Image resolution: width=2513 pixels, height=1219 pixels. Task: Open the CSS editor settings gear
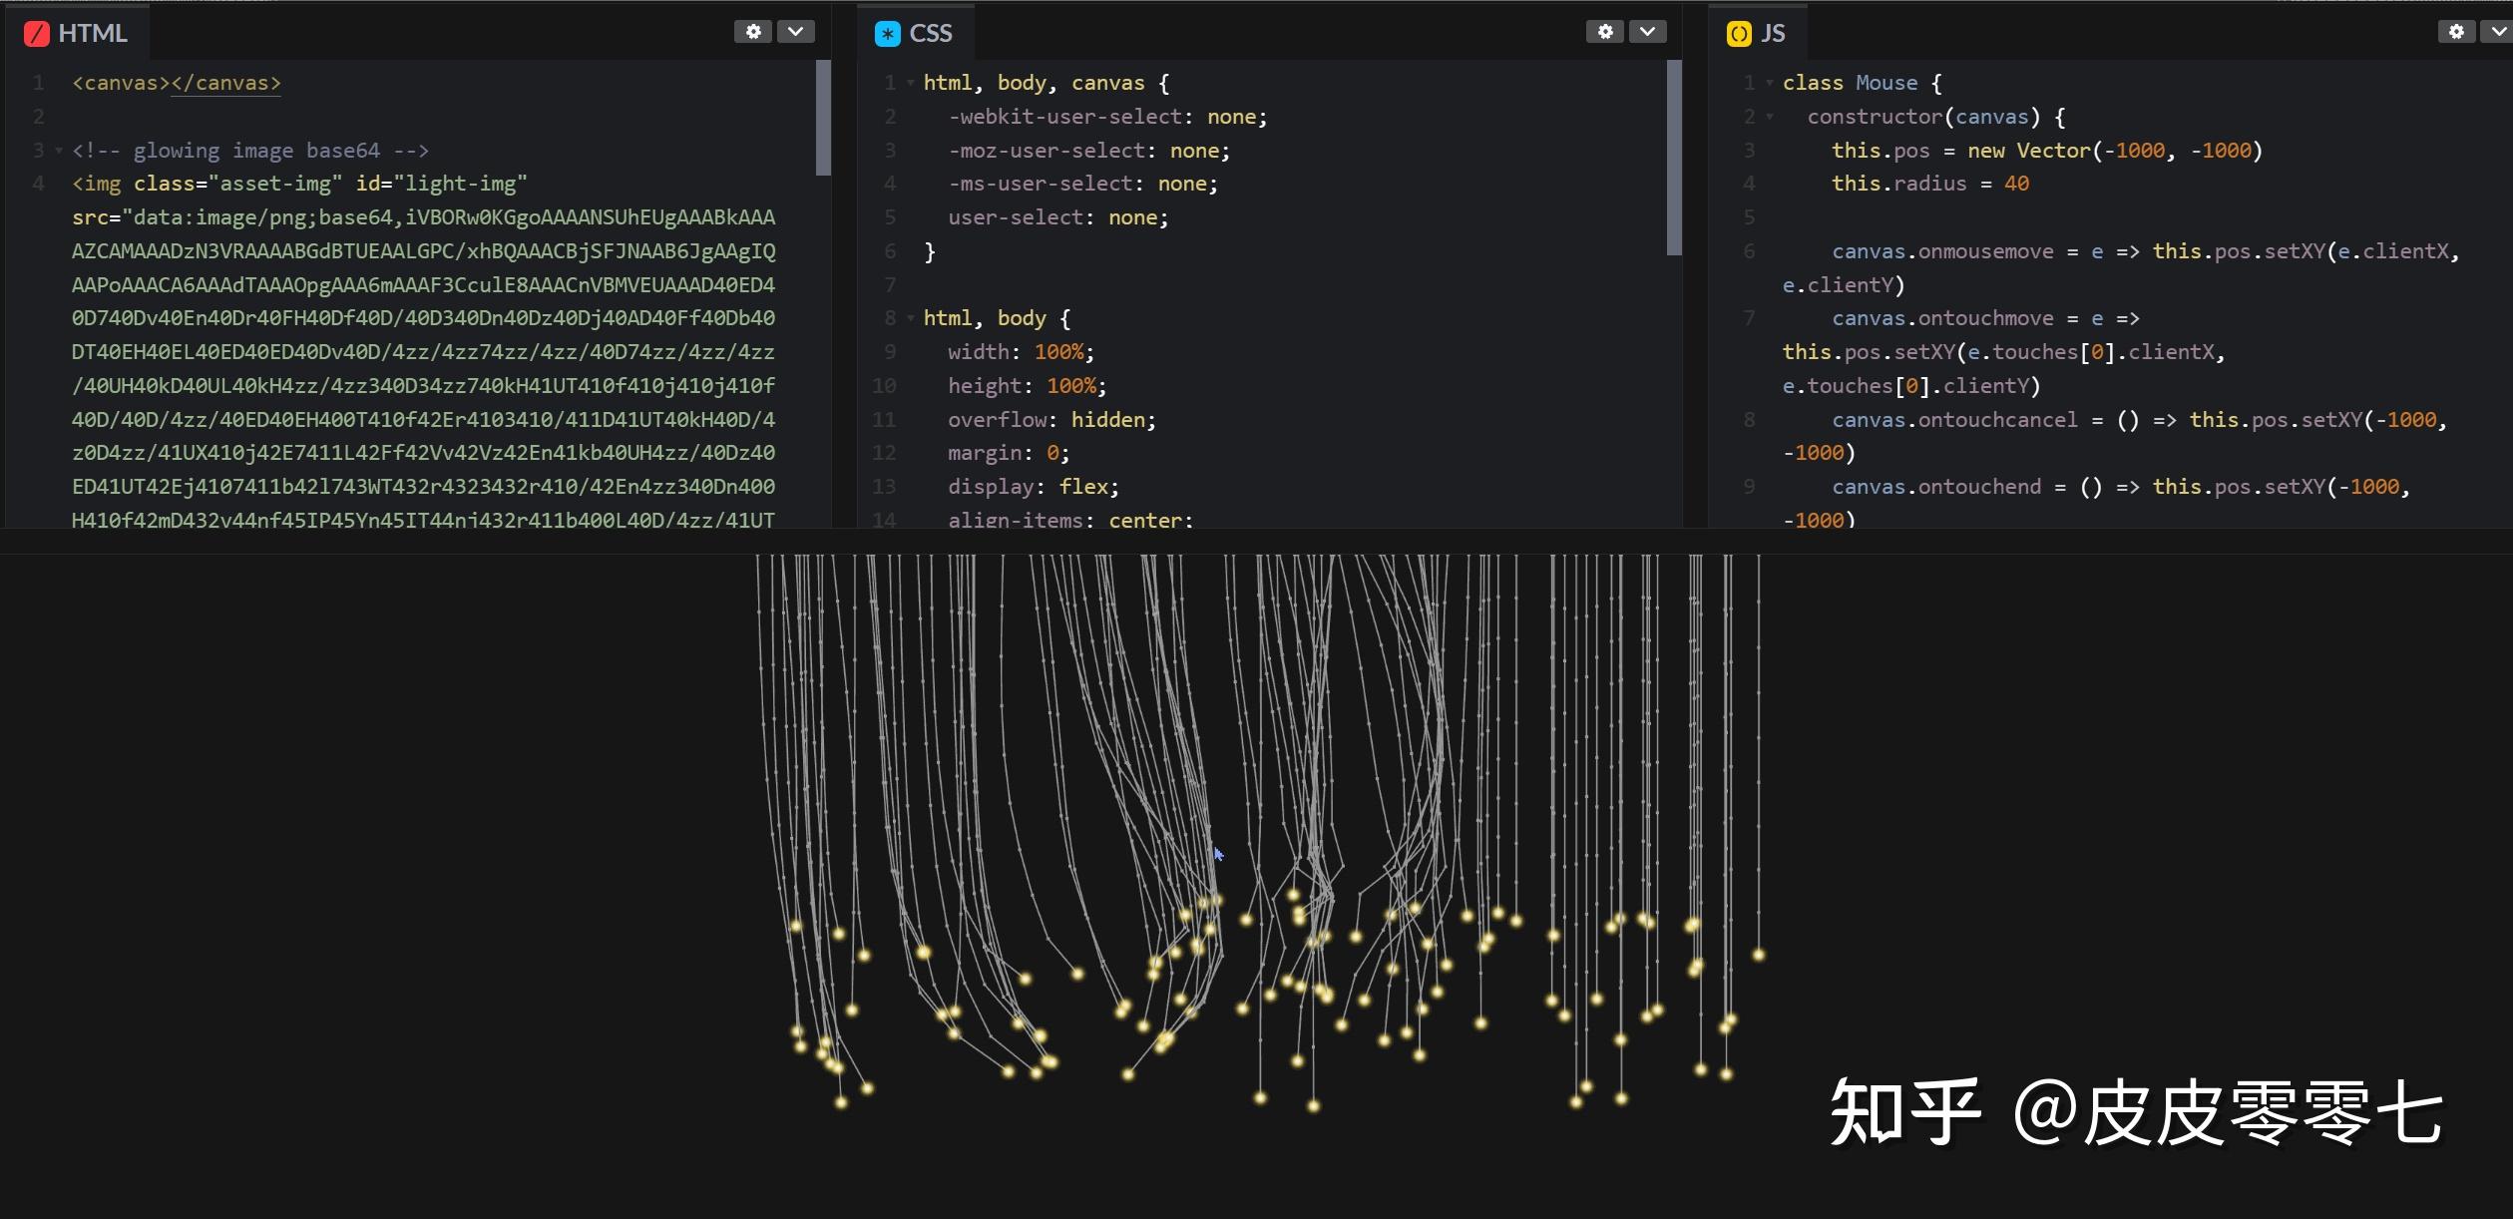pyautogui.click(x=1604, y=31)
